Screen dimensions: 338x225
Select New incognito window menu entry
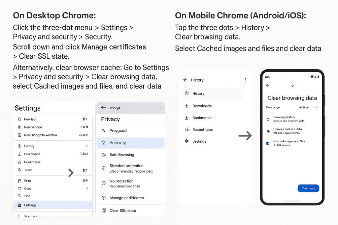[x=53, y=135]
